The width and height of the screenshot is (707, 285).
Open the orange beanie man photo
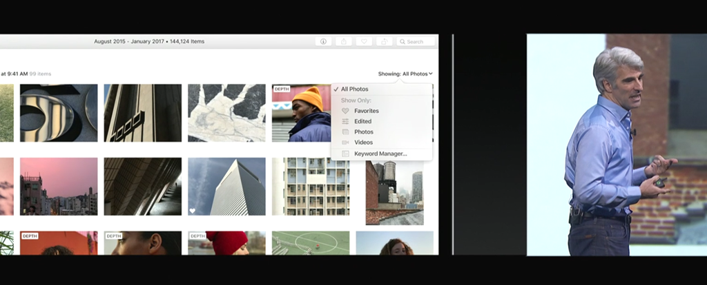tap(301, 113)
